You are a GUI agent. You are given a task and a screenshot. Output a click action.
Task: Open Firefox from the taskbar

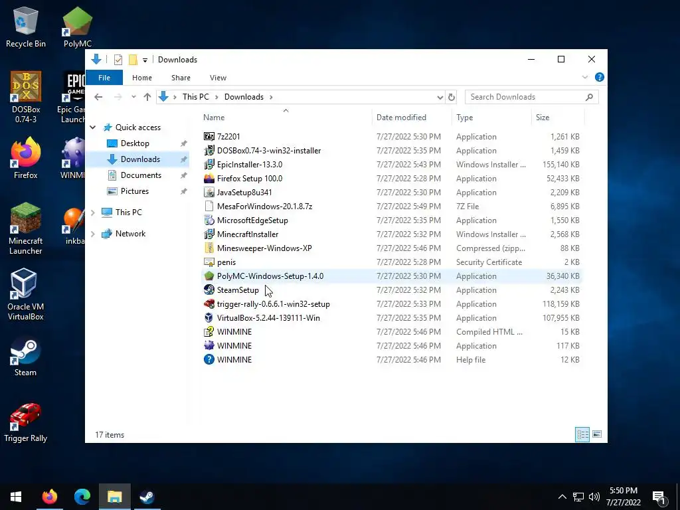pyautogui.click(x=49, y=497)
